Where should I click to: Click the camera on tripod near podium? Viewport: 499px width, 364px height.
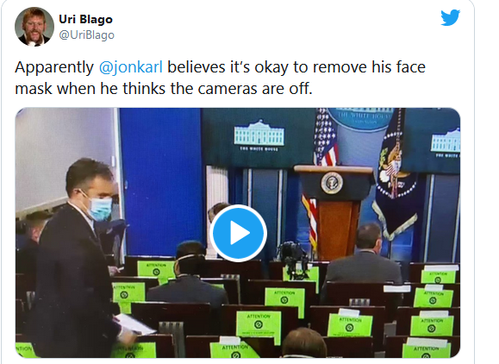(293, 260)
